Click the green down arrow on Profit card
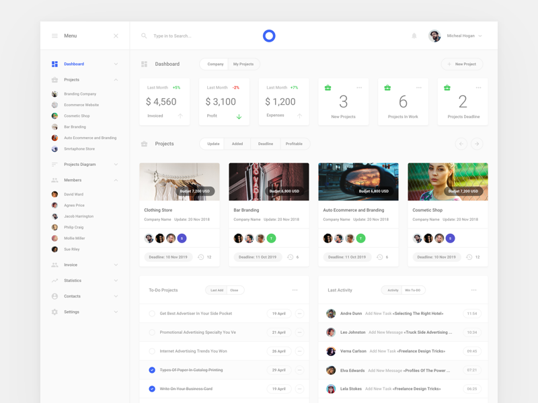This screenshot has width=538, height=403. click(x=239, y=117)
